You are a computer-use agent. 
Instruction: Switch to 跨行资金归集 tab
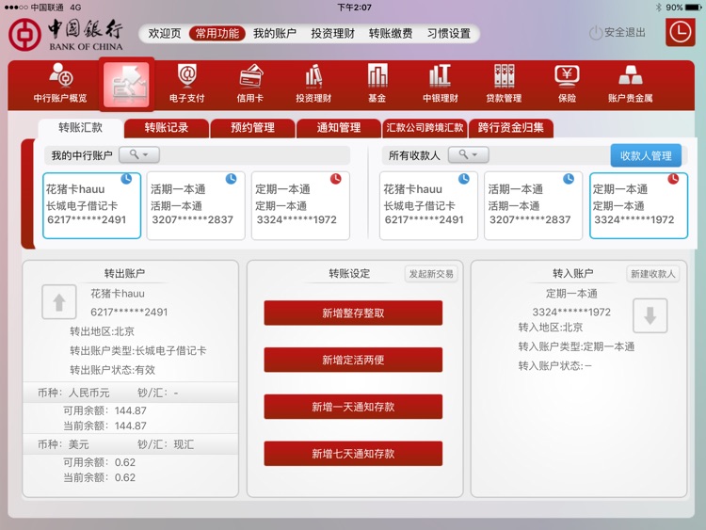(x=510, y=128)
